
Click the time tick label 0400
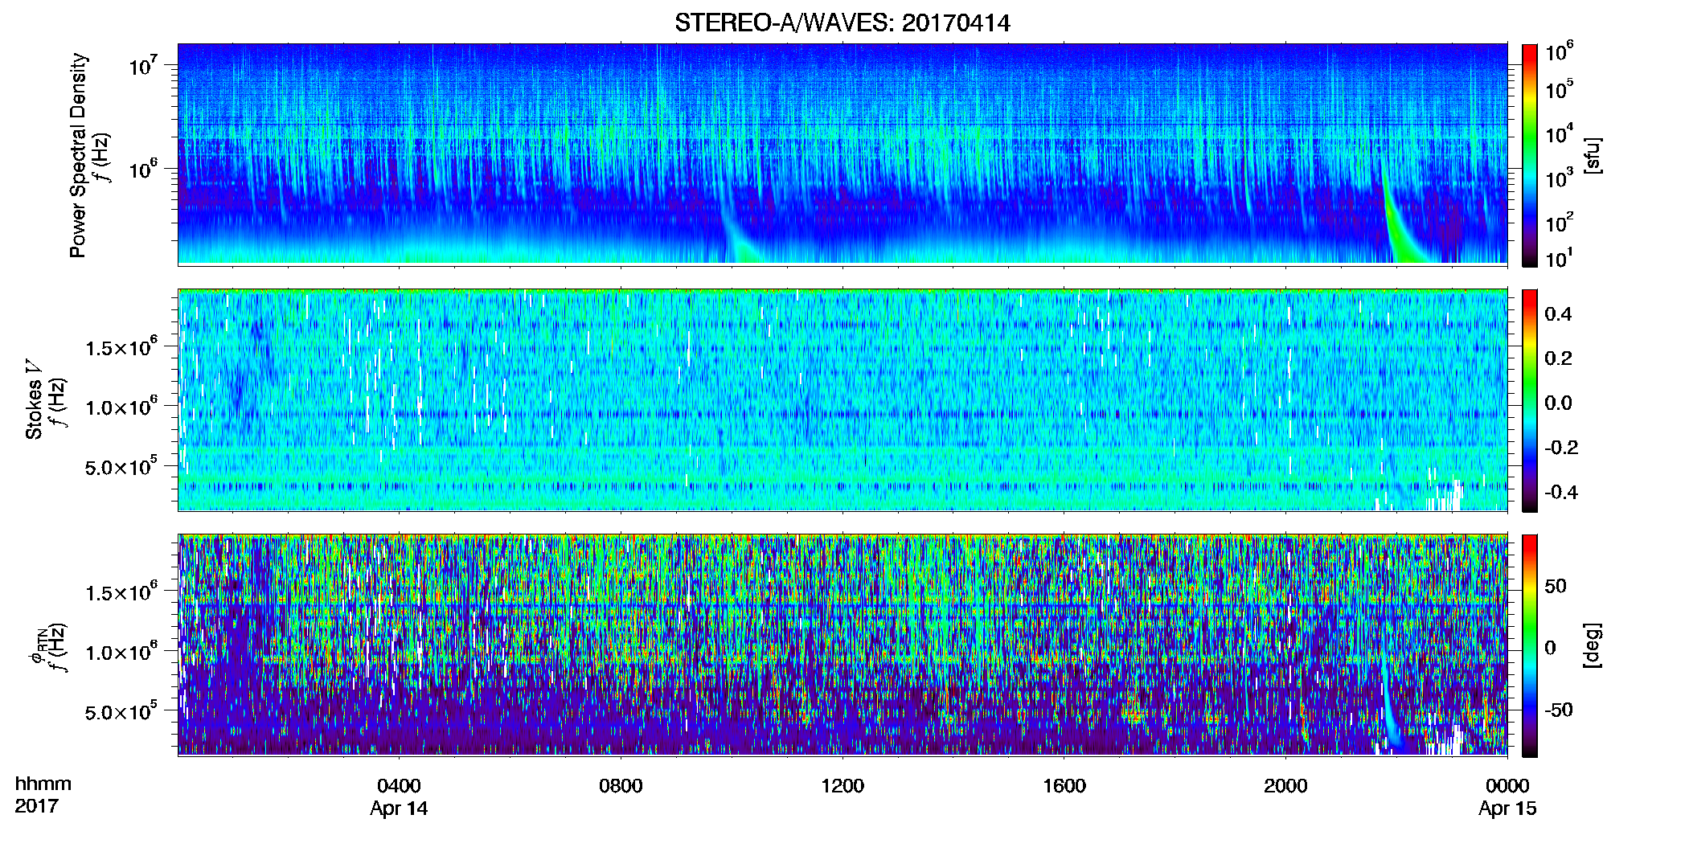pos(399,786)
